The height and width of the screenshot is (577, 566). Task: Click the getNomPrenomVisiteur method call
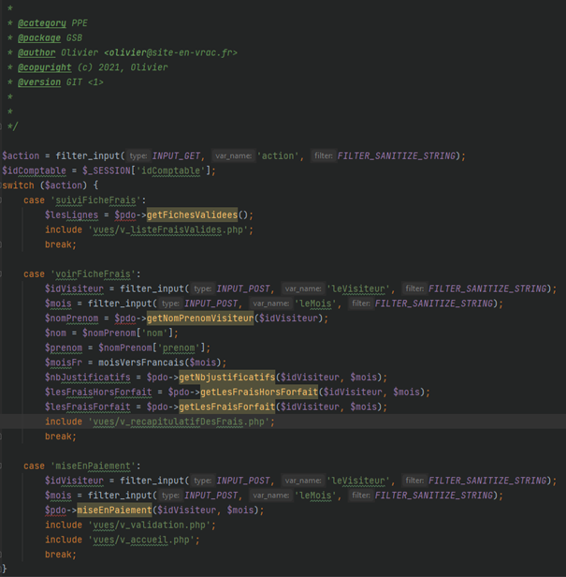(199, 318)
